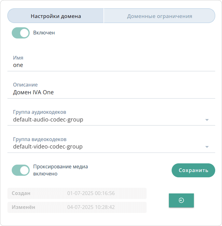Viewport: 222px width, 226px height.
Task: Click the "Изменён" label
Action: tap(23, 207)
